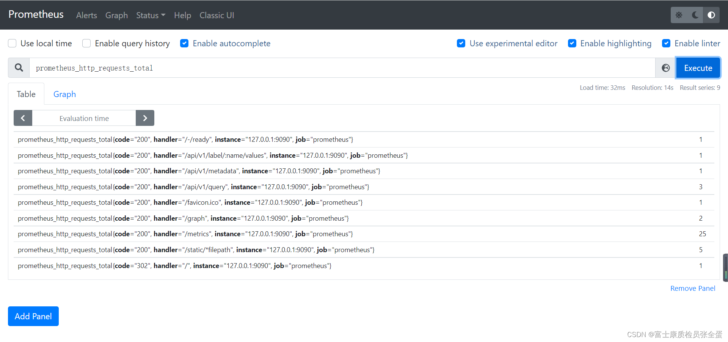The height and width of the screenshot is (342, 728).
Task: Switch to Classic UI
Action: click(x=217, y=15)
